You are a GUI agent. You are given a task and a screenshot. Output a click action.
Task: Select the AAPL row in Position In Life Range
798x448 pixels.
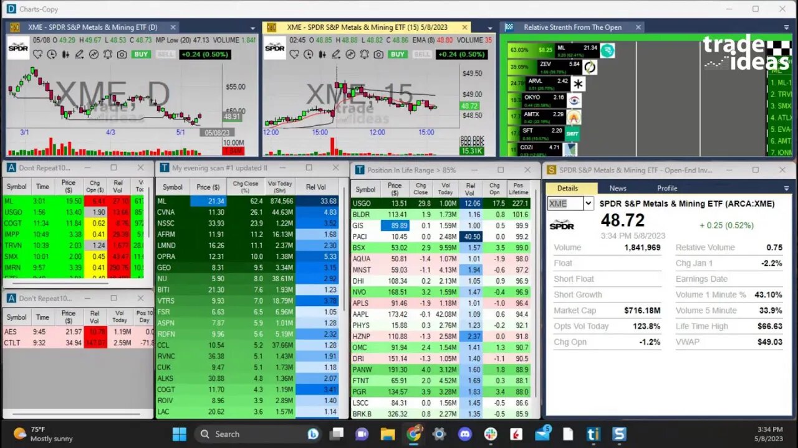pyautogui.click(x=441, y=314)
